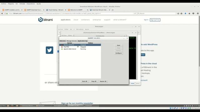Screen dimensions: 200x112
Task: Switch to the Manage Servers tab
Action: pyautogui.click(x=72, y=41)
